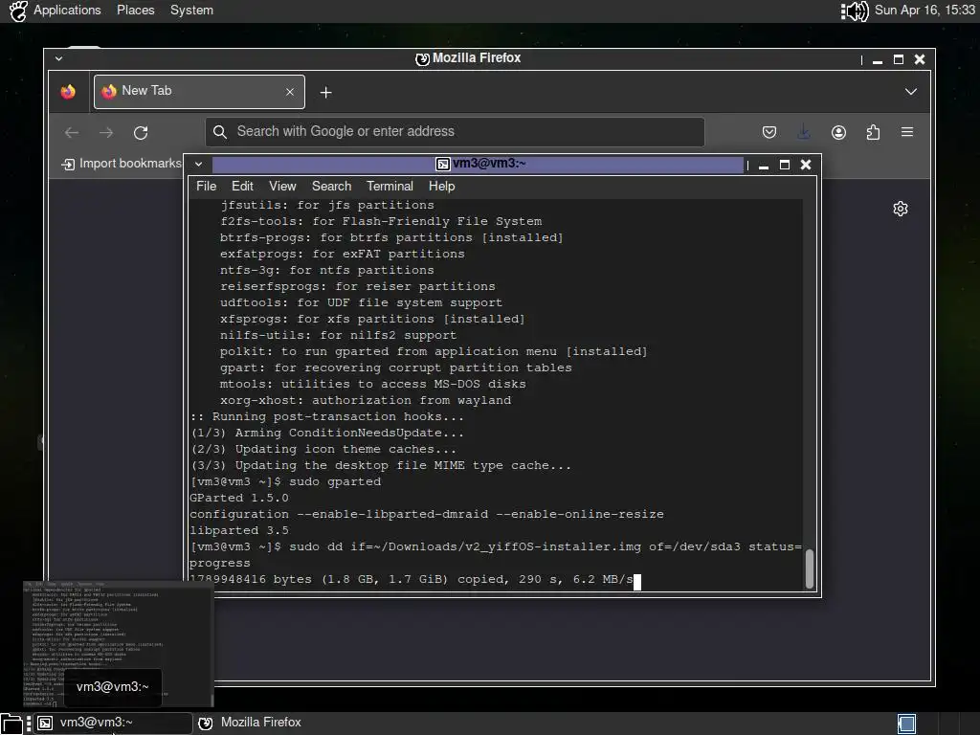Open the terminal Help menu
The height and width of the screenshot is (735, 980).
click(x=441, y=187)
